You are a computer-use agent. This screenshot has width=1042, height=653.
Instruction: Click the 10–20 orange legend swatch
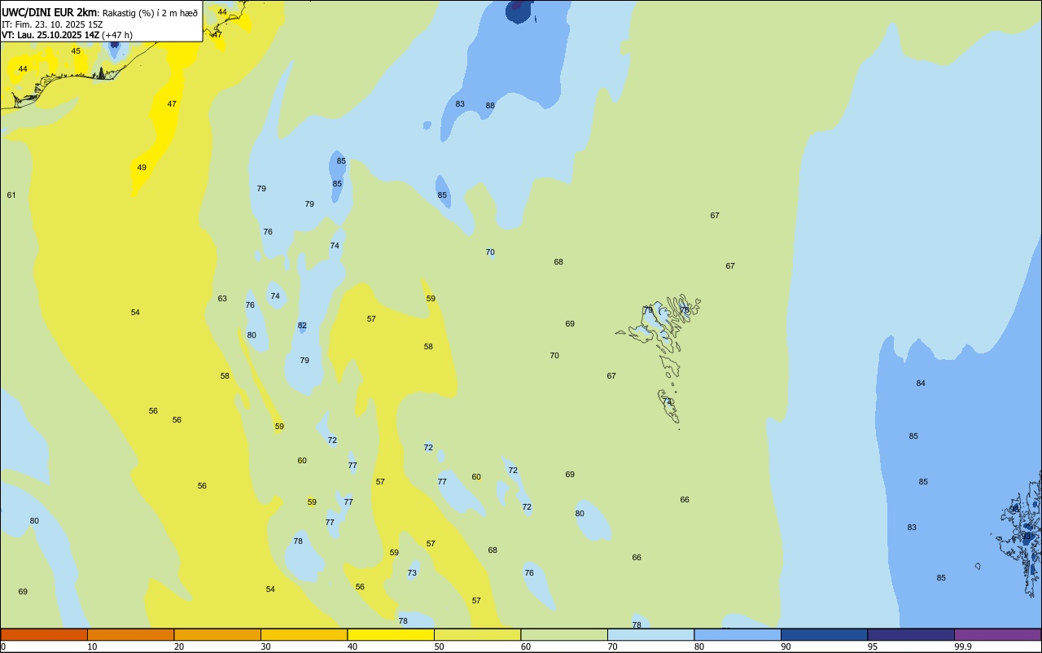tap(130, 634)
